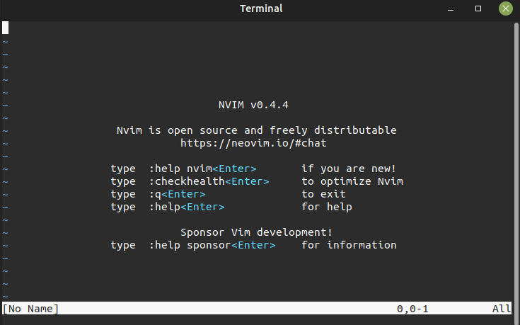Minimize the Terminal window
Screen dimensions: 520x325
[x=451, y=9]
